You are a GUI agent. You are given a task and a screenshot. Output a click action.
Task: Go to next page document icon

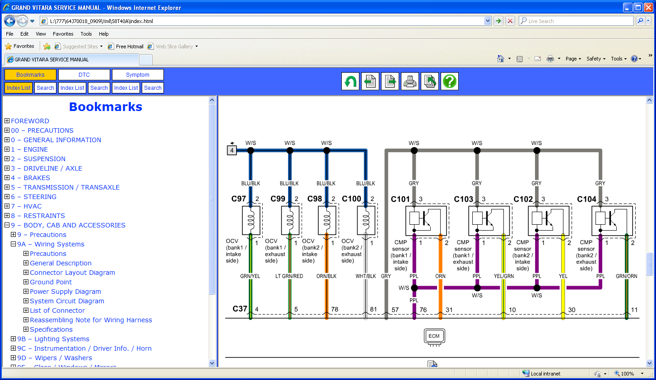[x=390, y=81]
